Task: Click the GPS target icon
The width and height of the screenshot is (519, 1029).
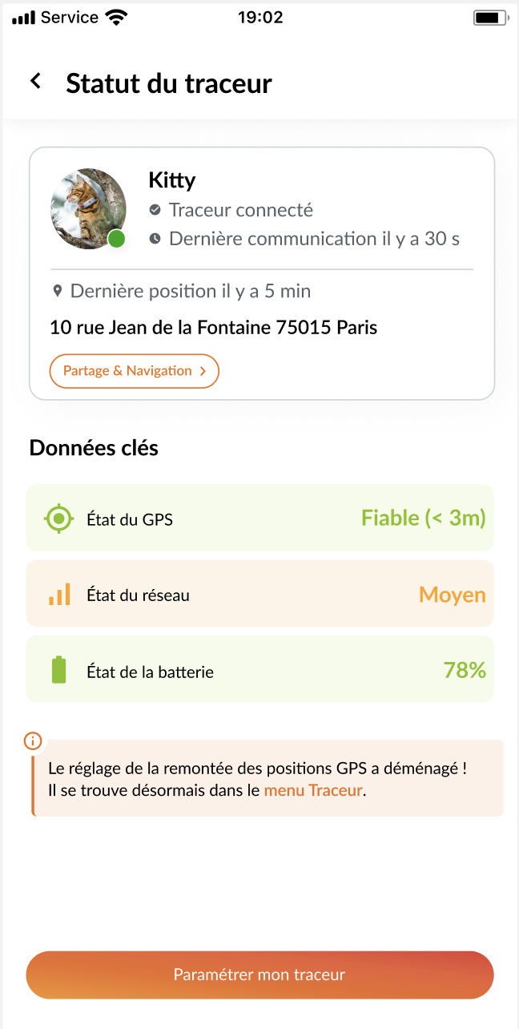Action: pyautogui.click(x=59, y=519)
